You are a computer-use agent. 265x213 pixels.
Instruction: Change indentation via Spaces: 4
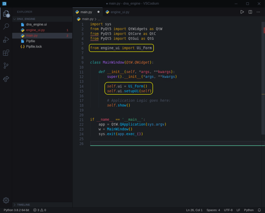pyautogui.click(x=213, y=210)
